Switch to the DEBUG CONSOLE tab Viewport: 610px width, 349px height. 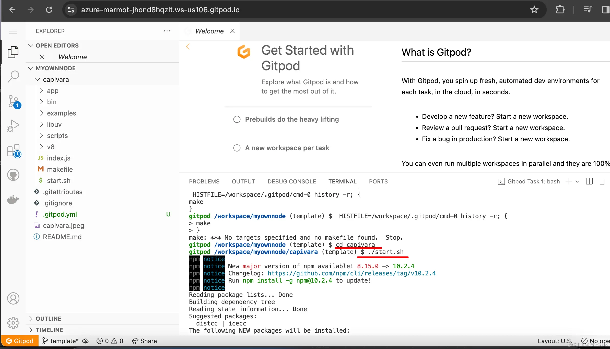tap(291, 181)
